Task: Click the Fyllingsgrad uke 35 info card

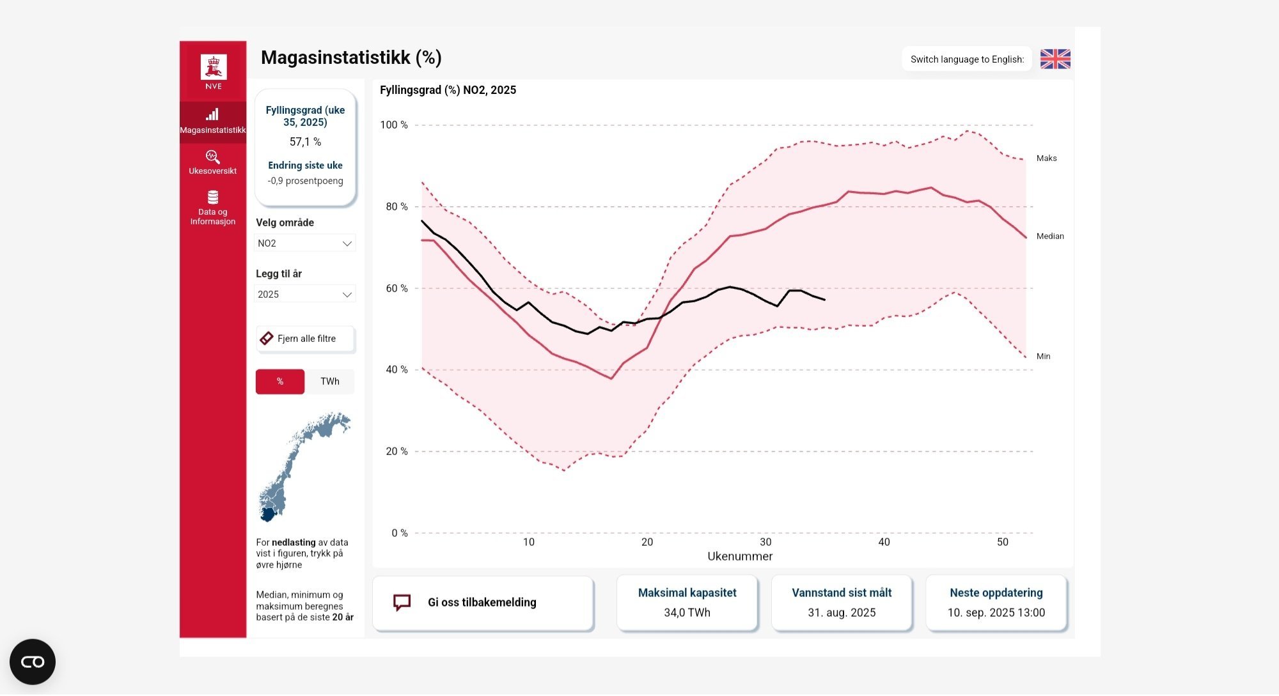Action: (x=305, y=148)
